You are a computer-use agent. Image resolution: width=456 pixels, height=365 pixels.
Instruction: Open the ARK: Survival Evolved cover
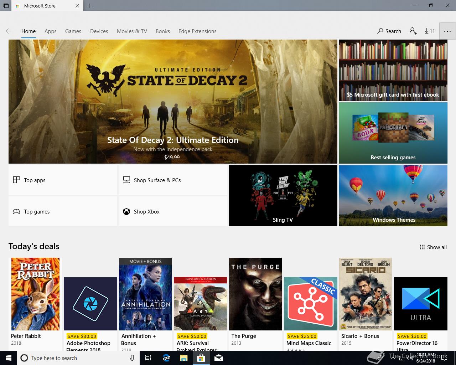(201, 304)
